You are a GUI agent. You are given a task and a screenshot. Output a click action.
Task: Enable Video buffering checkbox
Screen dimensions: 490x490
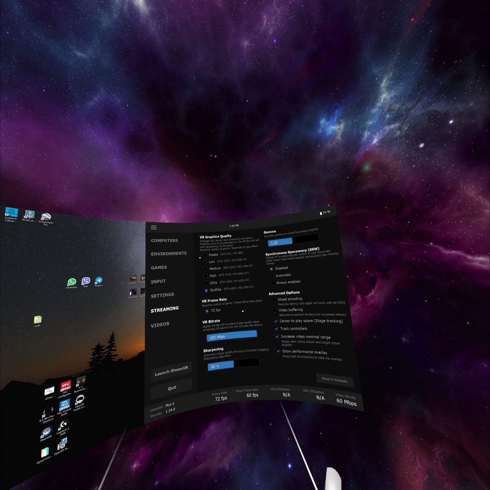pos(275,310)
